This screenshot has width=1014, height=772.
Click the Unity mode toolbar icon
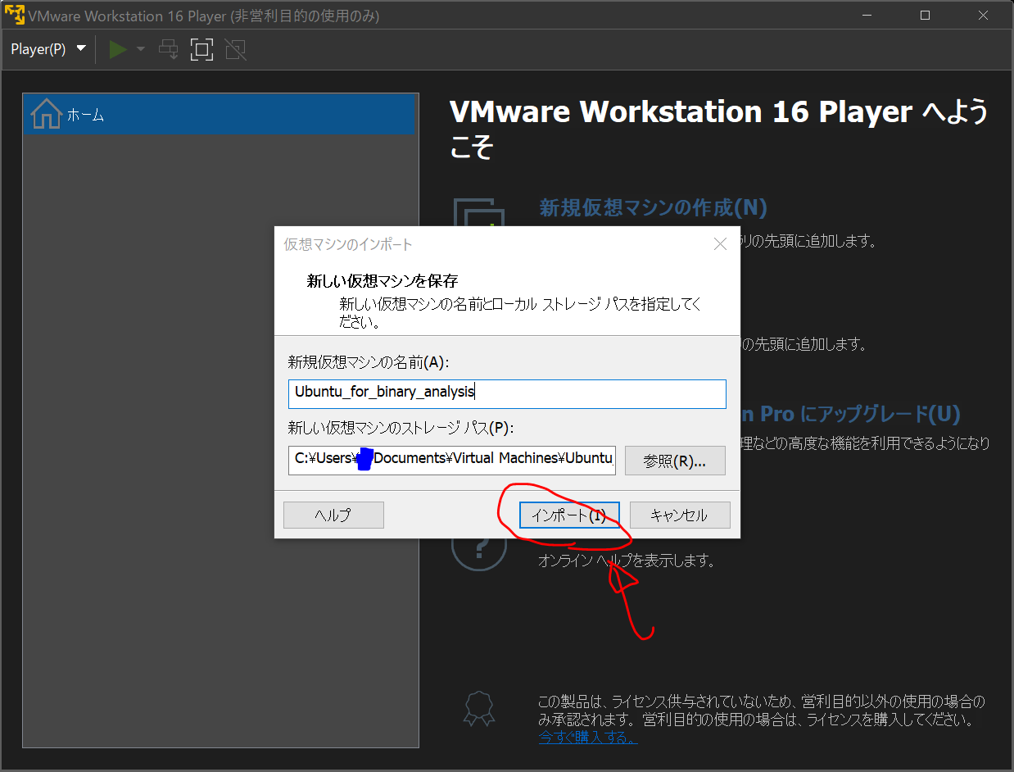coord(235,49)
